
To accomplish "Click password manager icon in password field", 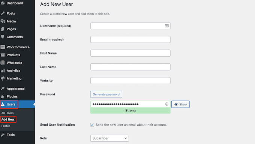I will [x=167, y=104].
